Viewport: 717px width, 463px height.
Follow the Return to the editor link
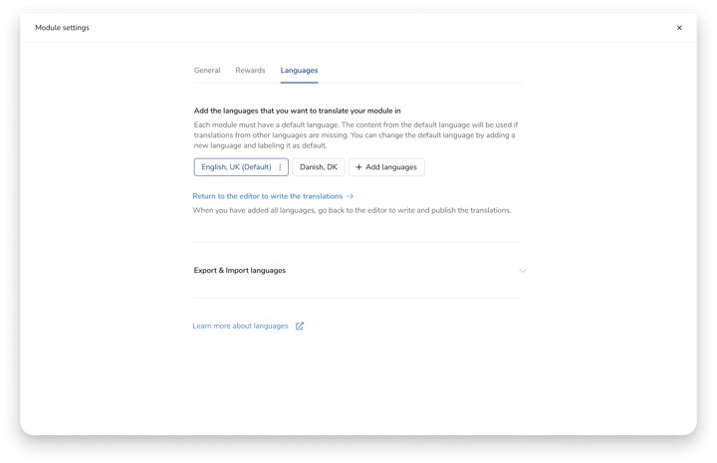tap(268, 196)
